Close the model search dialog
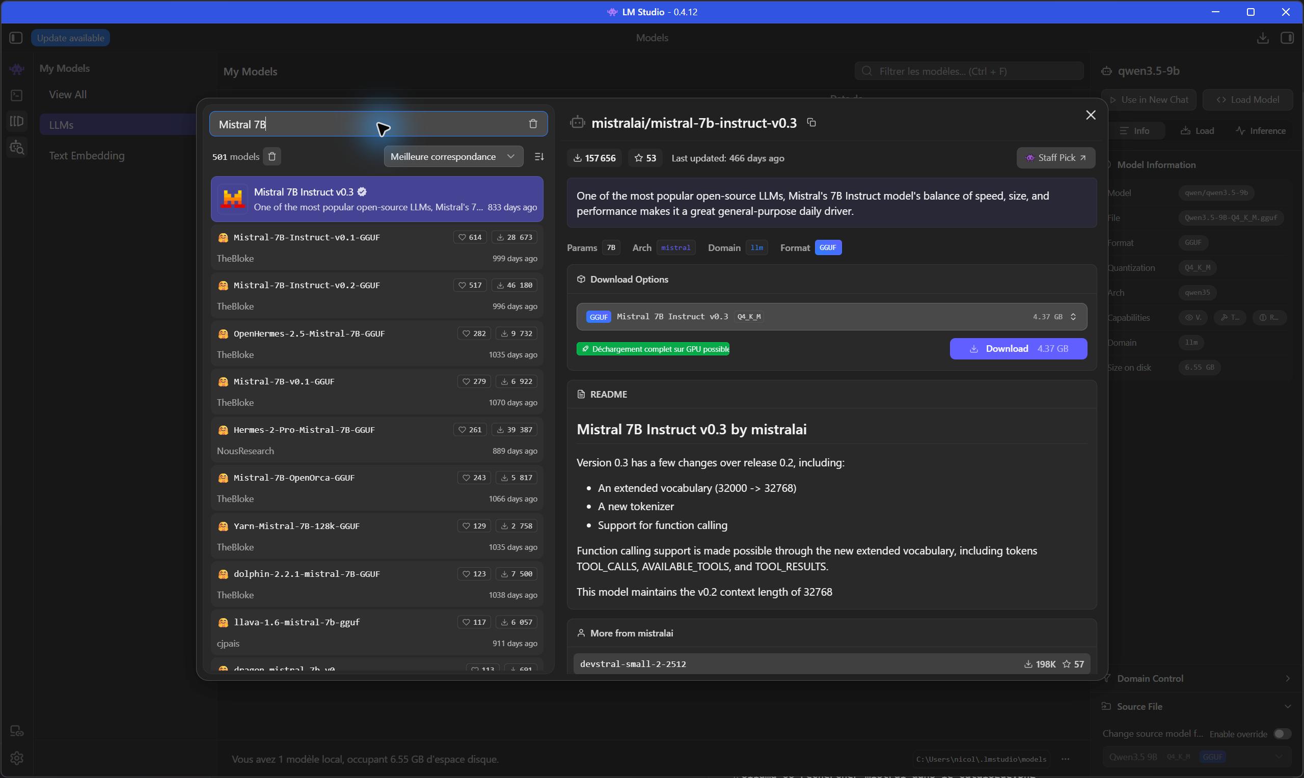This screenshot has height=778, width=1304. coord(1091,115)
